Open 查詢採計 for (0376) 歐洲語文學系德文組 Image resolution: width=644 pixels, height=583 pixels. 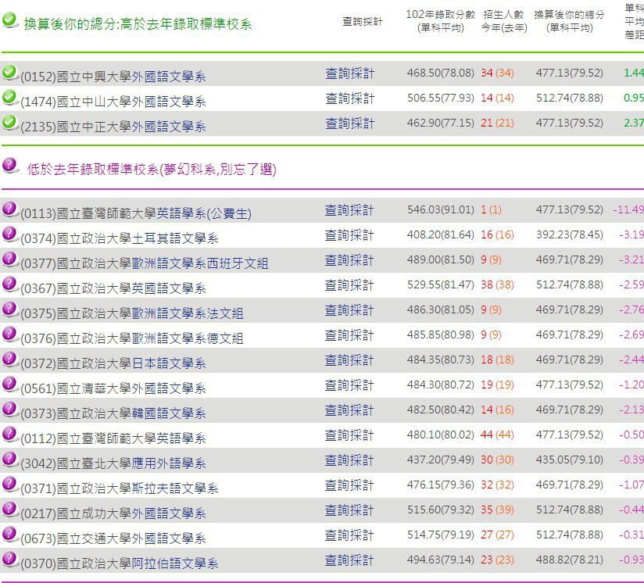349,335
